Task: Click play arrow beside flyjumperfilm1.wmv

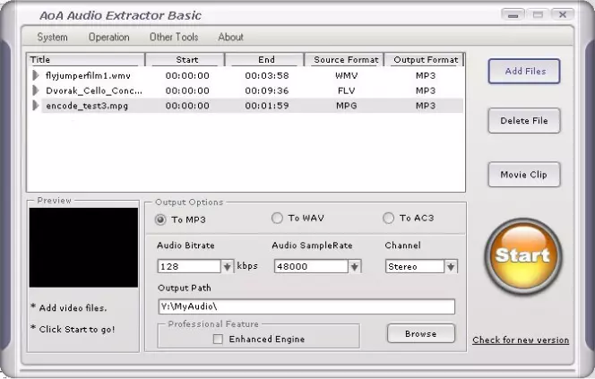Action: [x=36, y=75]
